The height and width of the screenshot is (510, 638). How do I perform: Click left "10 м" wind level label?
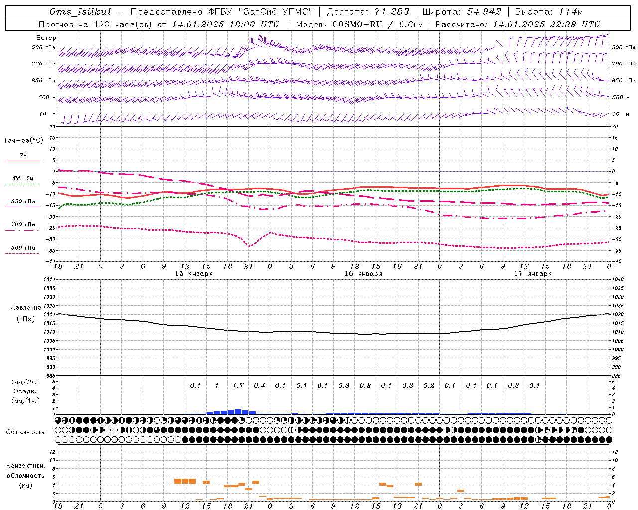click(48, 114)
